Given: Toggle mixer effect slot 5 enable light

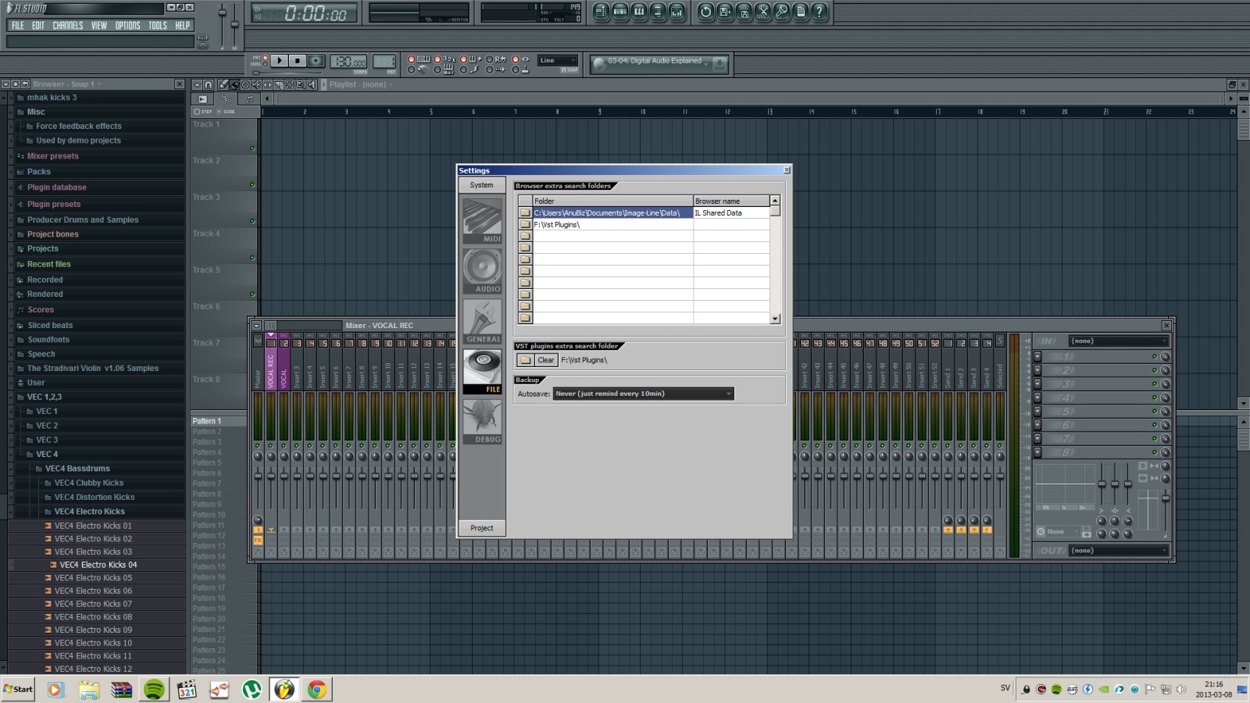Looking at the screenshot, I should [1154, 412].
